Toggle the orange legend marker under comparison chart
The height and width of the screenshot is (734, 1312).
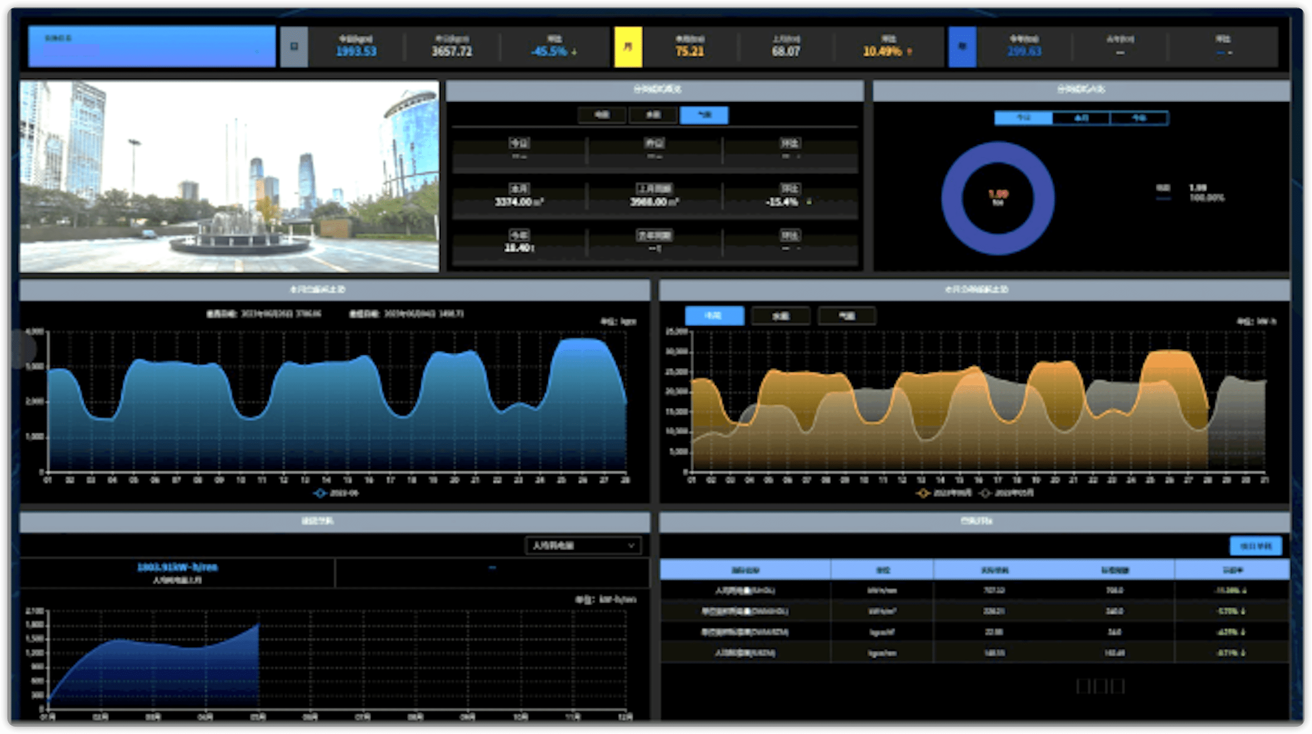point(923,493)
